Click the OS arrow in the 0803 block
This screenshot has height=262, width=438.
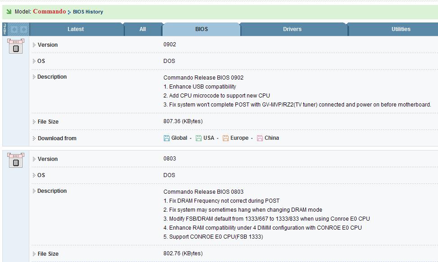34,175
